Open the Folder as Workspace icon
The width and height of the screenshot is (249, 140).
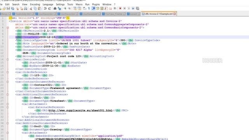(110, 9)
